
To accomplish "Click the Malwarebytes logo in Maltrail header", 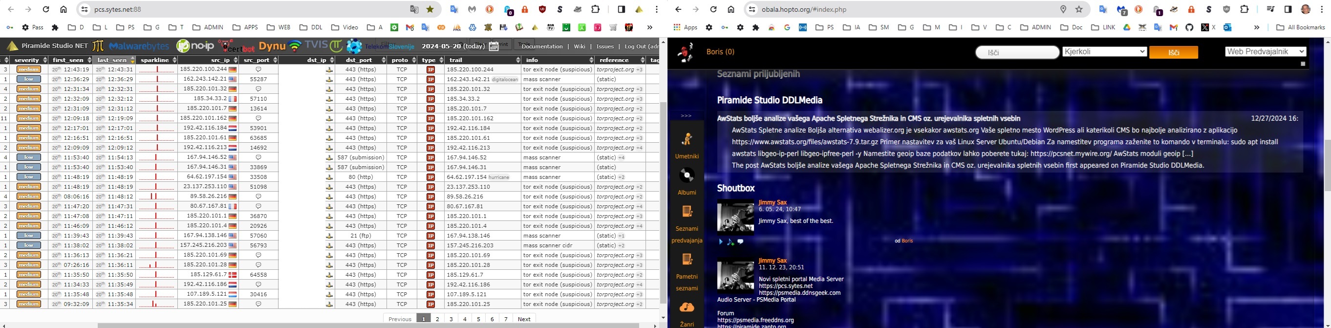I will (x=139, y=46).
